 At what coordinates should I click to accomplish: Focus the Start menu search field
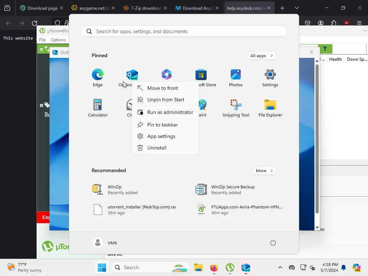(184, 31)
